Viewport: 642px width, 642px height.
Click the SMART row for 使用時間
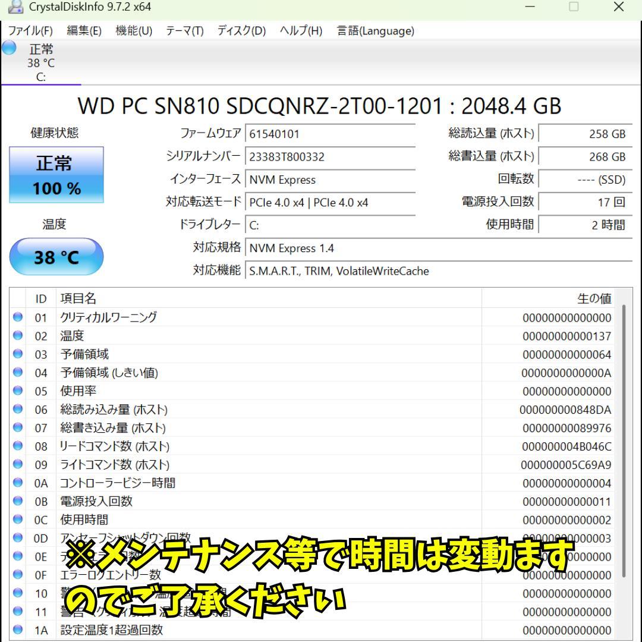[x=238, y=520]
